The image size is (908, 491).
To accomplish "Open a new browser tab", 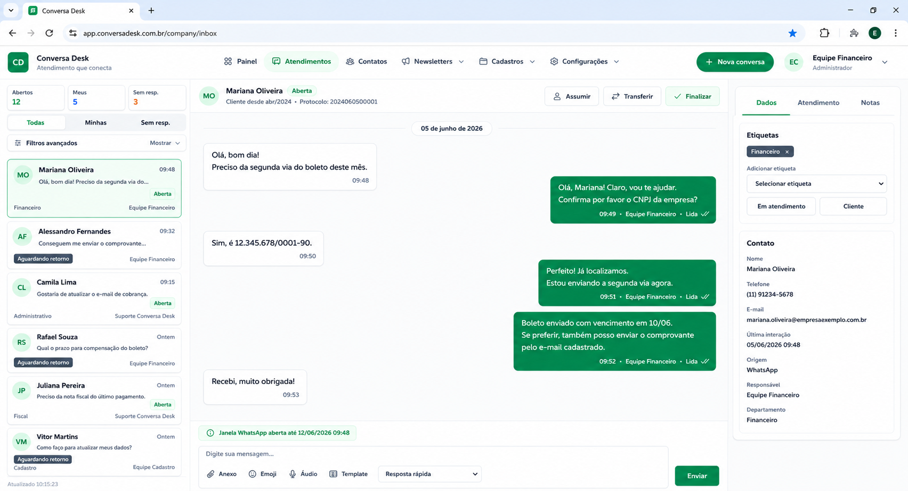I will [x=151, y=11].
